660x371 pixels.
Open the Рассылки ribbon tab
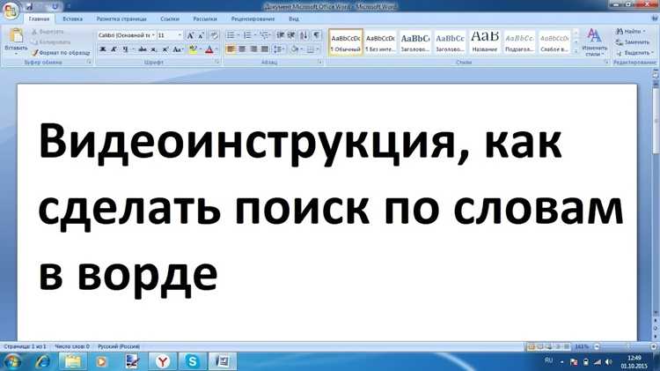click(x=204, y=19)
